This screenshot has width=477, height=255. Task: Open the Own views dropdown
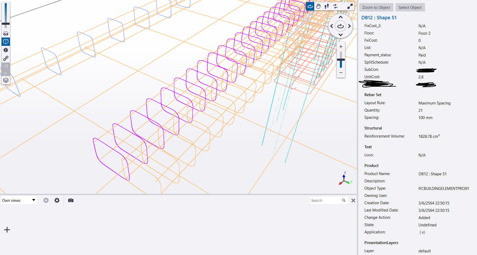19,200
